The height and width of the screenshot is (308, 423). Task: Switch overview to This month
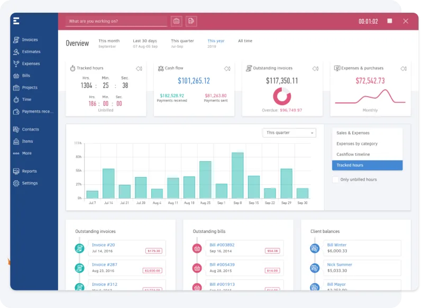(x=109, y=43)
